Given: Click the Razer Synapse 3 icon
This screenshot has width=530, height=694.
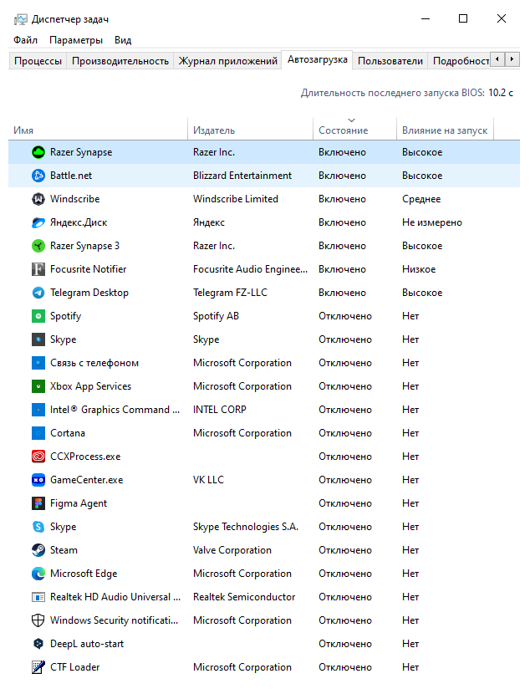Looking at the screenshot, I should coord(38,246).
